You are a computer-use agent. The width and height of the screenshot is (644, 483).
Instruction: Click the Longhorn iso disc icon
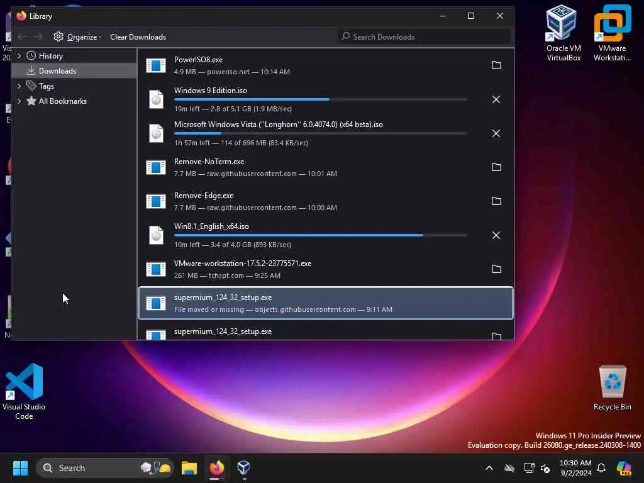click(156, 133)
